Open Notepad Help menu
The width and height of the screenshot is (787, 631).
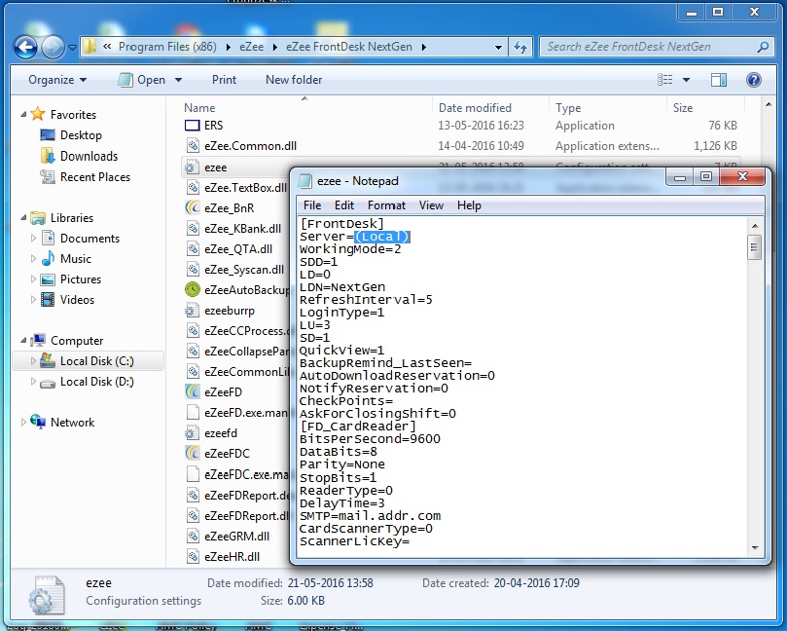(469, 205)
